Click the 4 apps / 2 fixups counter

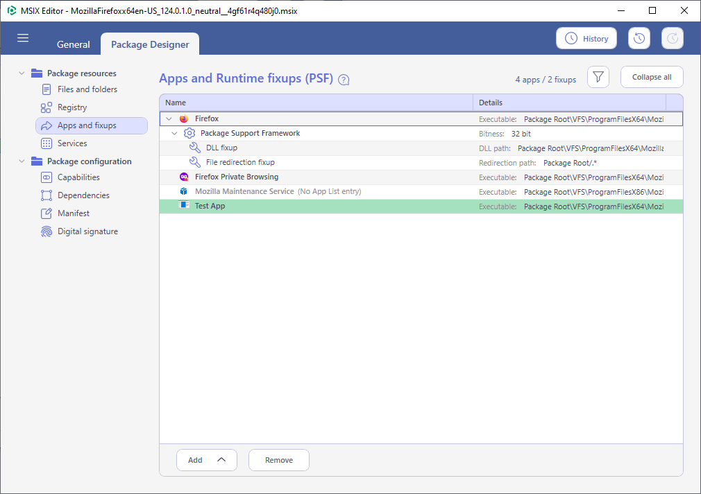[x=546, y=80]
